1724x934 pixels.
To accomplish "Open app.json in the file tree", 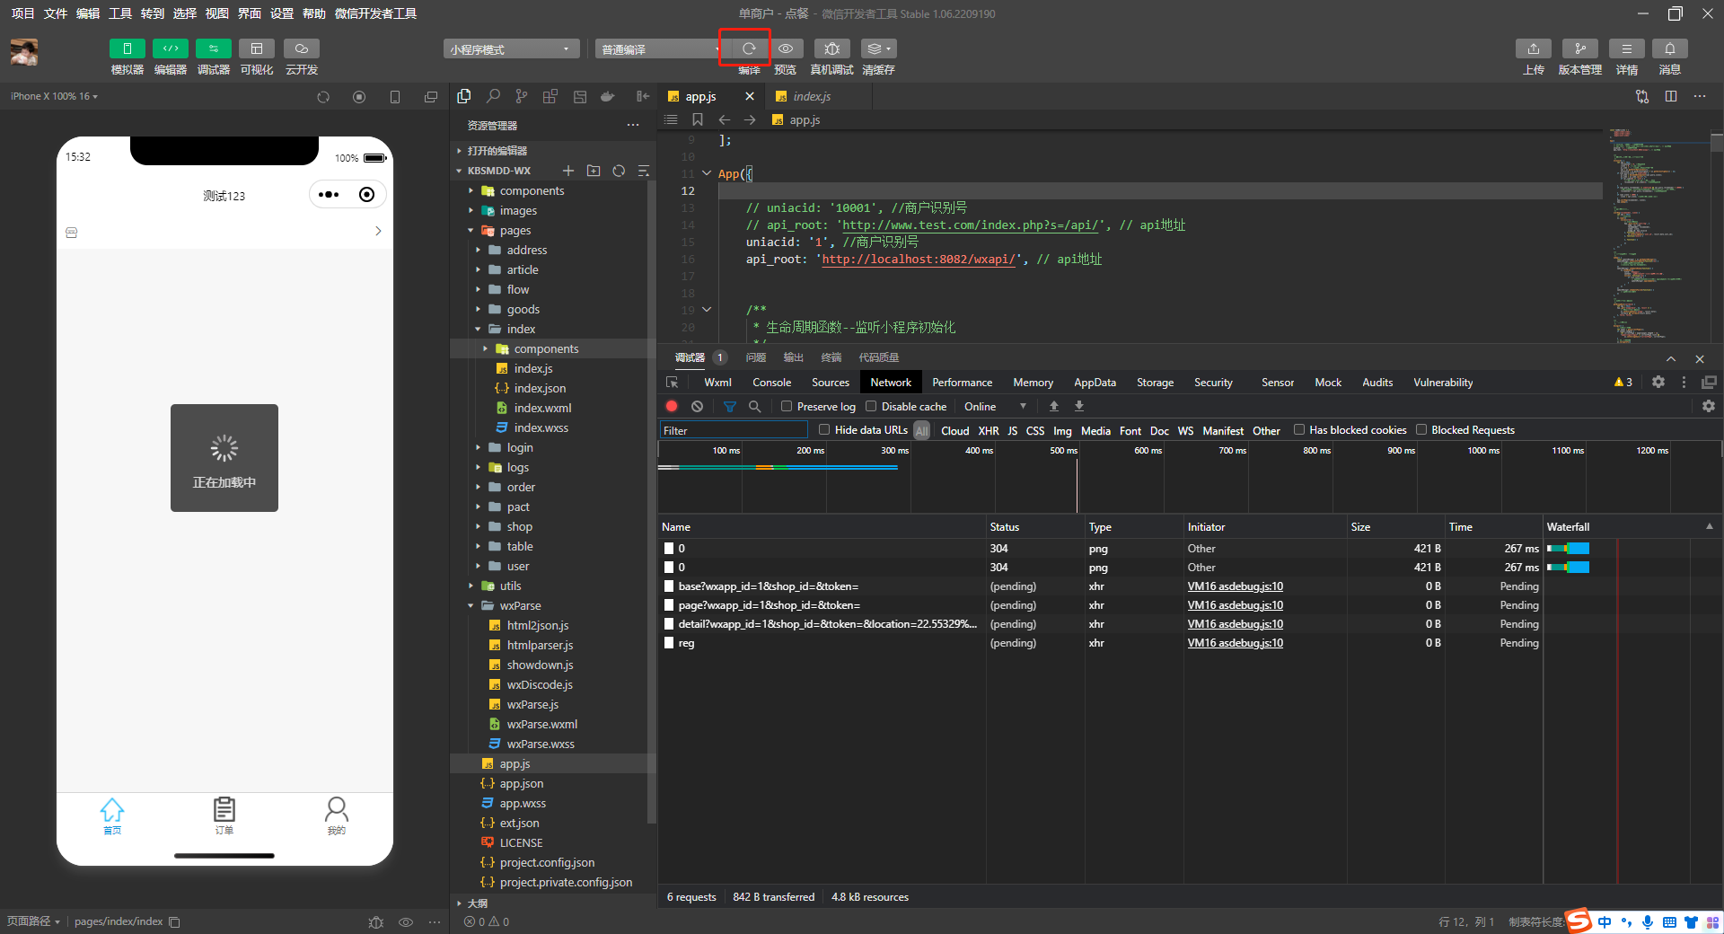I will pos(521,783).
